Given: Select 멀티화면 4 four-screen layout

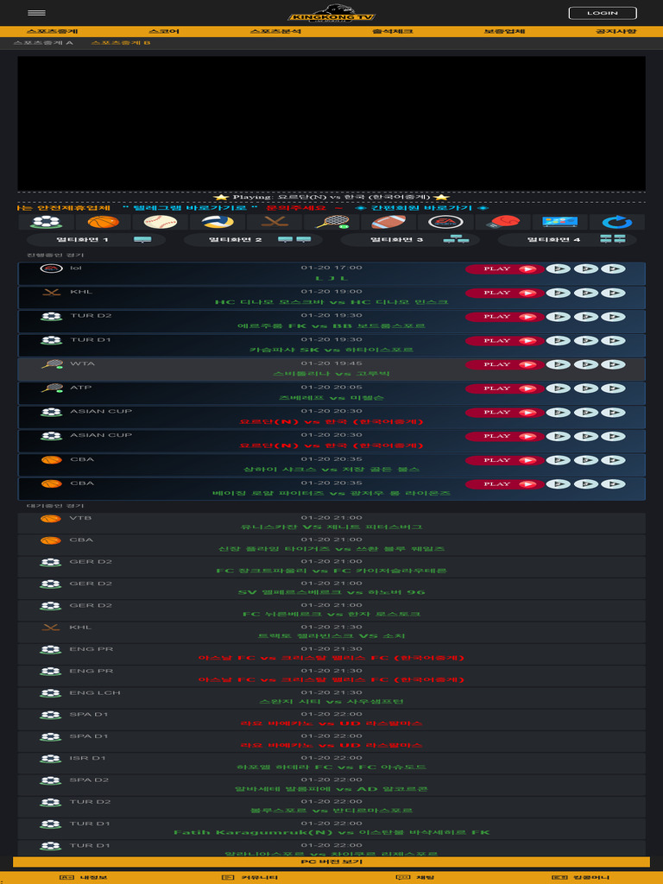Looking at the screenshot, I should (x=567, y=240).
